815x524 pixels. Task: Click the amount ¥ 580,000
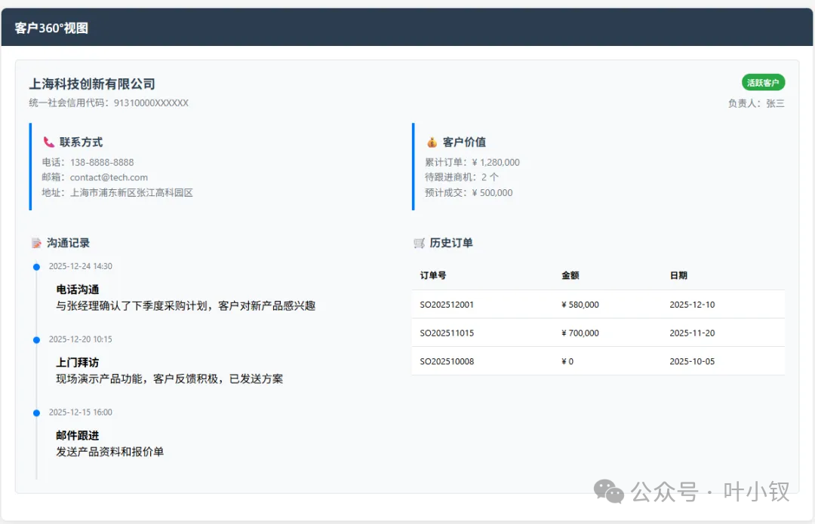(580, 305)
